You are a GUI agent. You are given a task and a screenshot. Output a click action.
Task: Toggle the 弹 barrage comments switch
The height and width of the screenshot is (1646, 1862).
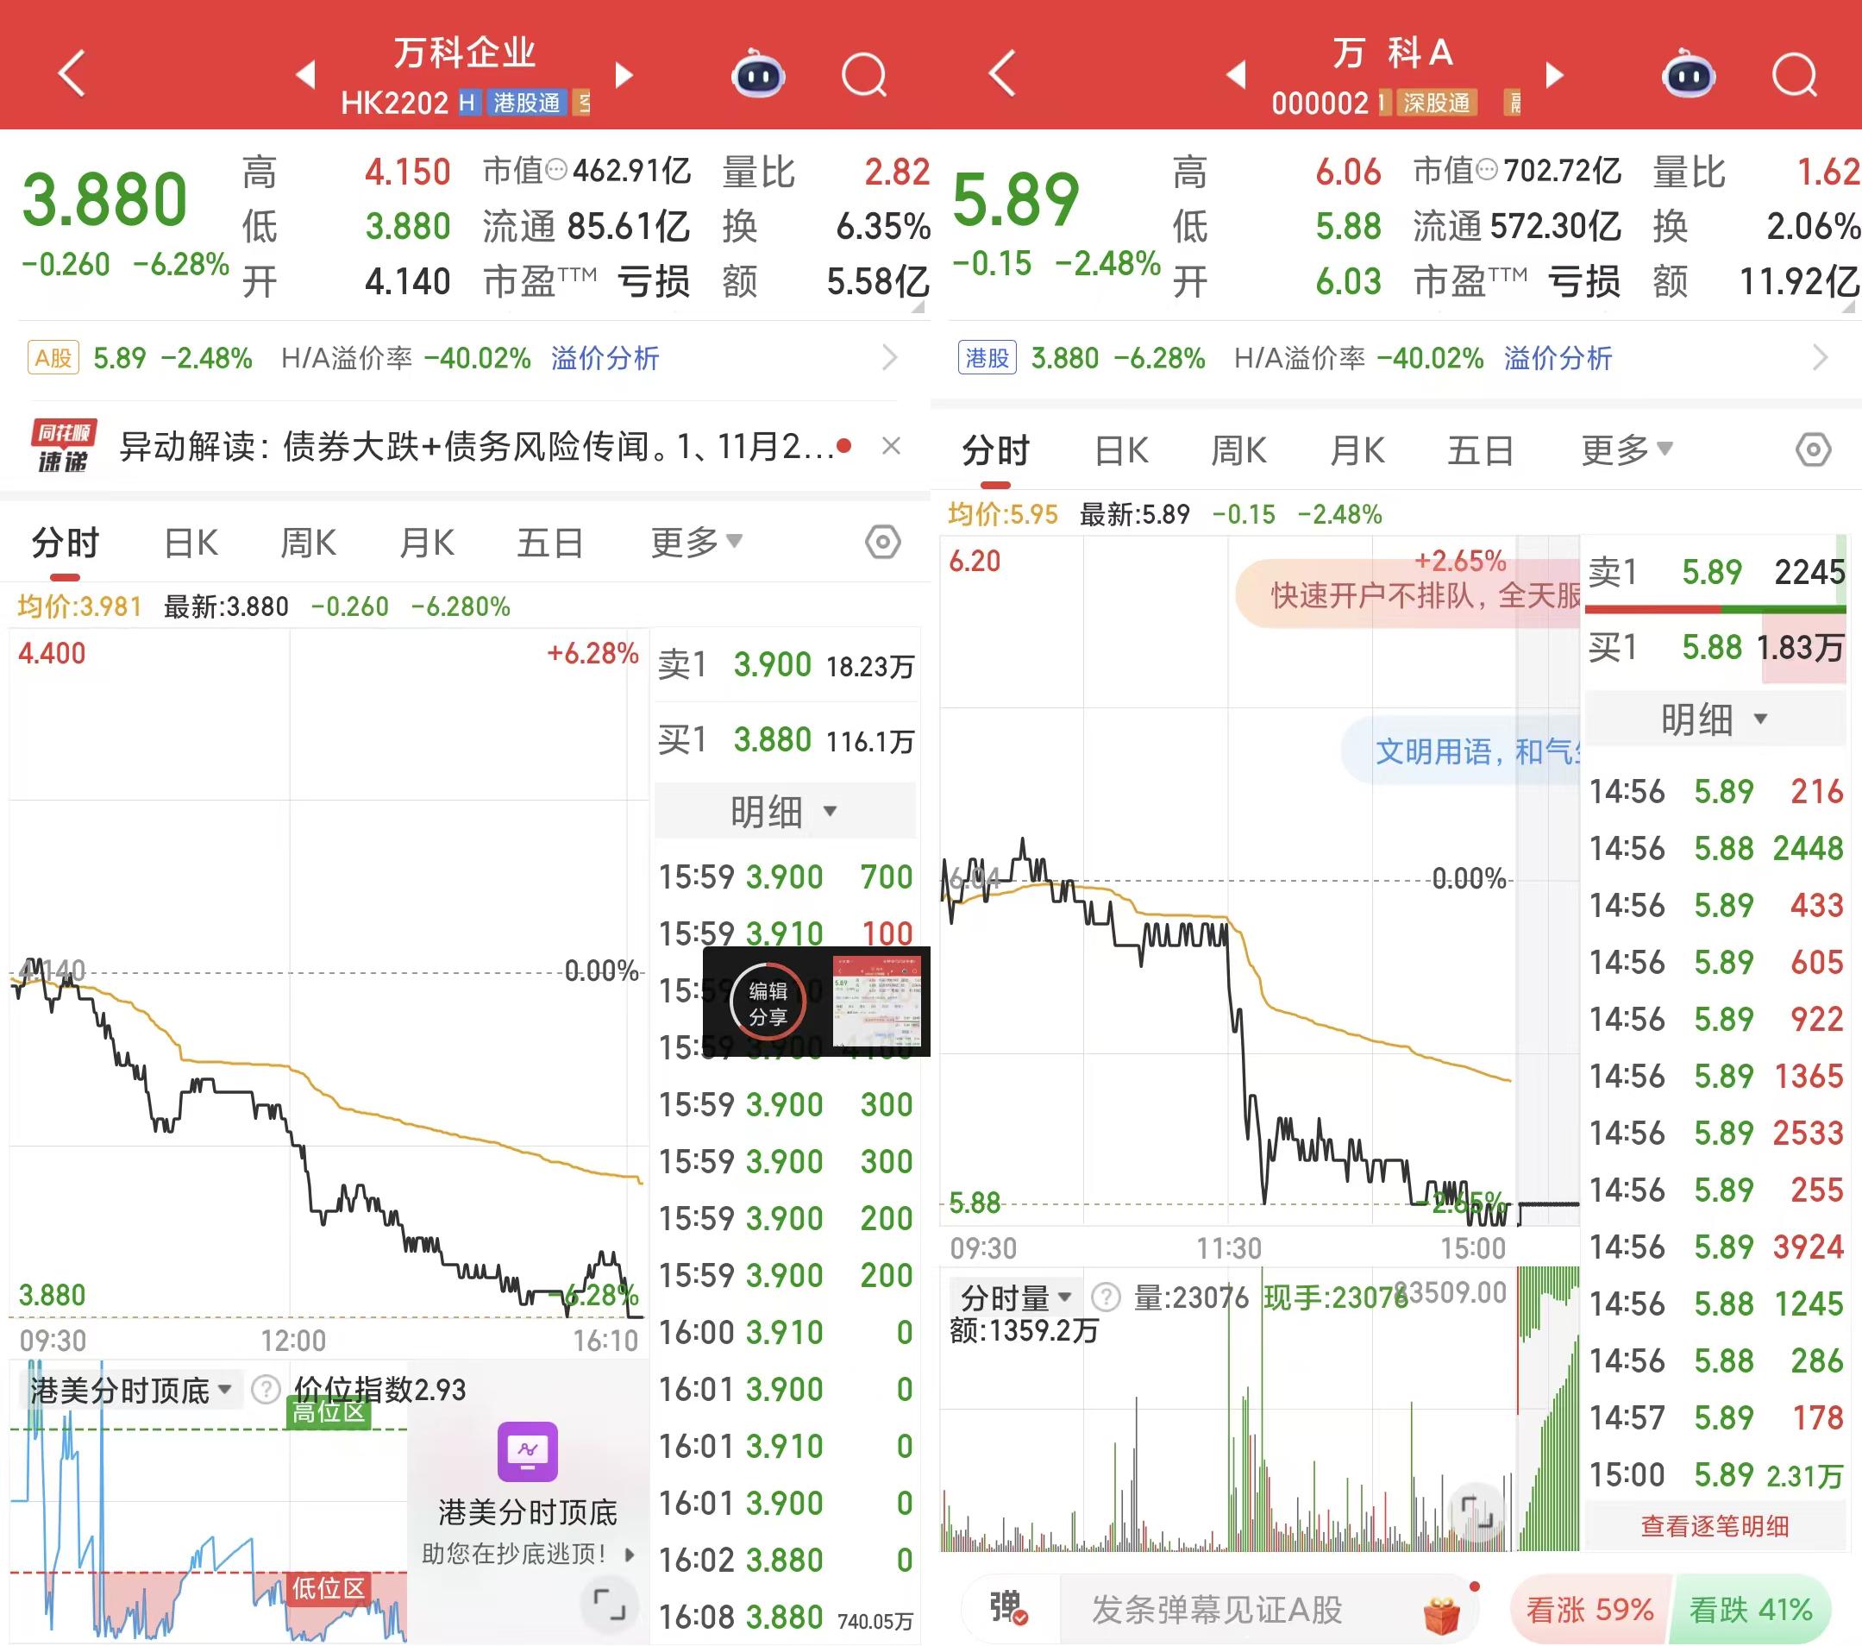pos(1007,1608)
